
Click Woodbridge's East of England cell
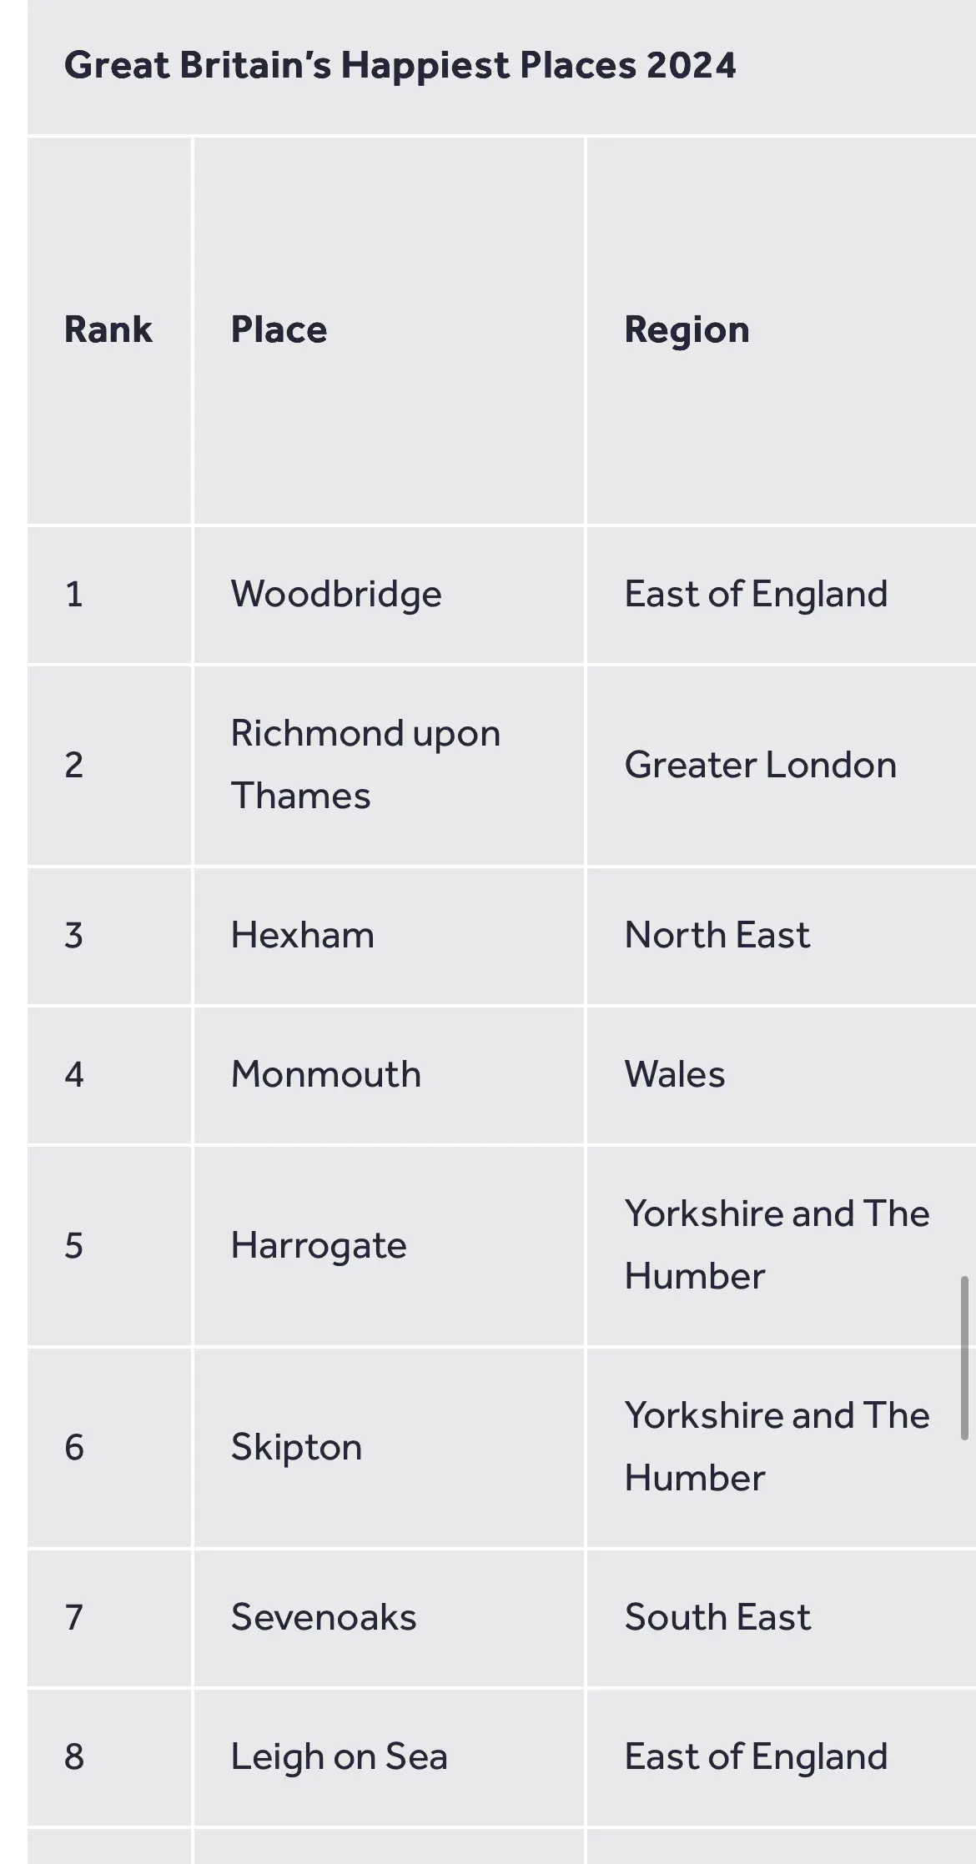(x=782, y=595)
